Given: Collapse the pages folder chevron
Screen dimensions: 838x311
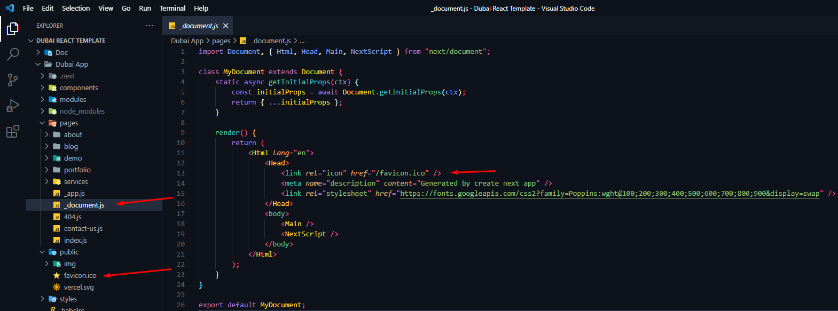Looking at the screenshot, I should pos(42,123).
